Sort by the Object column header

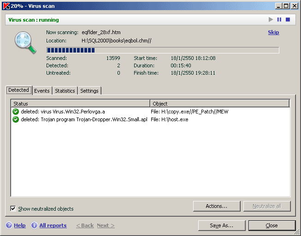coord(220,104)
